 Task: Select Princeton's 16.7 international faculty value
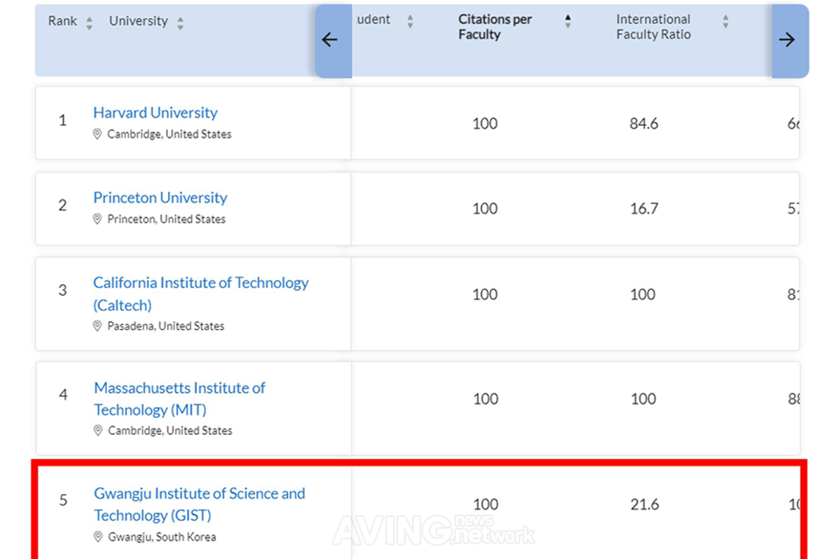(644, 209)
